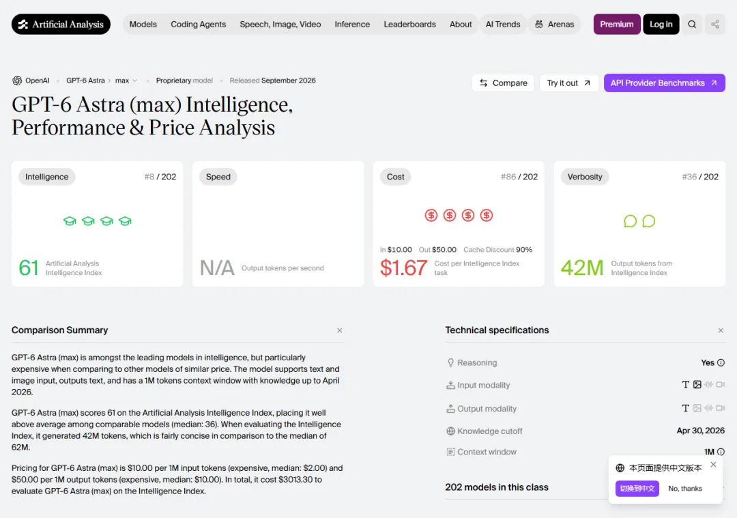Select No, thanks in language popup
The width and height of the screenshot is (737, 518).
(x=685, y=489)
